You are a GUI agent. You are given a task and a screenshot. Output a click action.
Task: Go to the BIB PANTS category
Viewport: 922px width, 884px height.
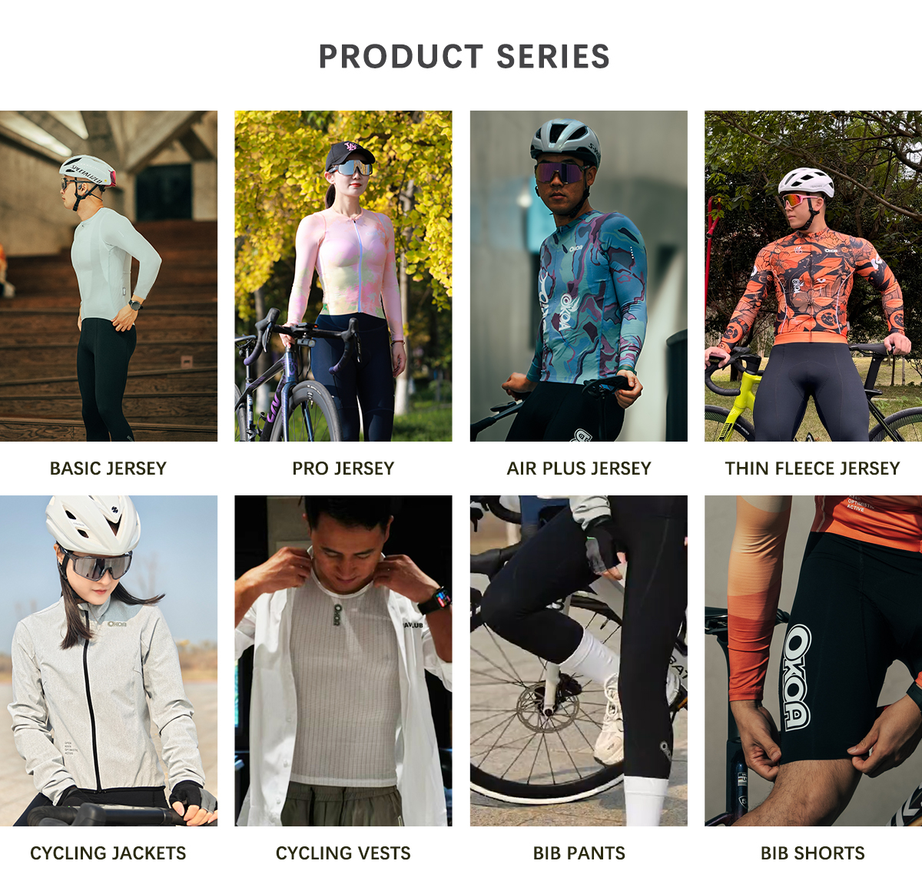[579, 853]
